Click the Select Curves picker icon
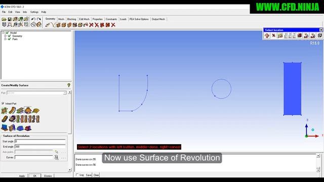324x182 pixels. point(56,157)
